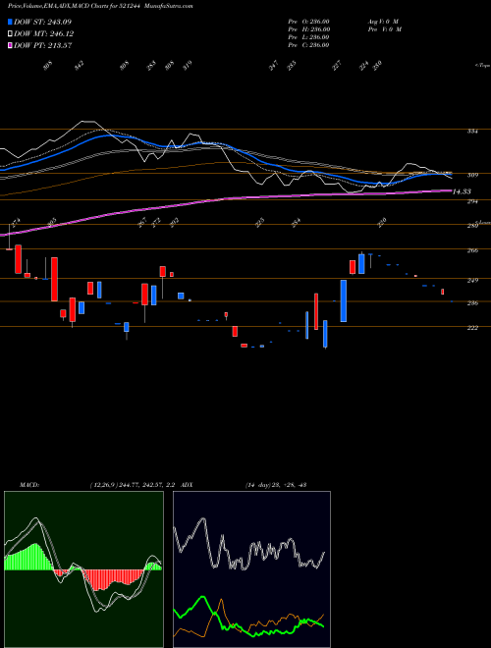Click the last small red candle near 236
Screen dimensions: 491x648
pos(443,292)
